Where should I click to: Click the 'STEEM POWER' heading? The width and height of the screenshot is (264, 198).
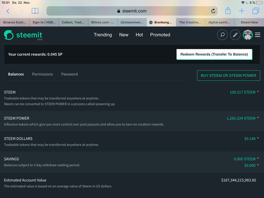pos(16,118)
